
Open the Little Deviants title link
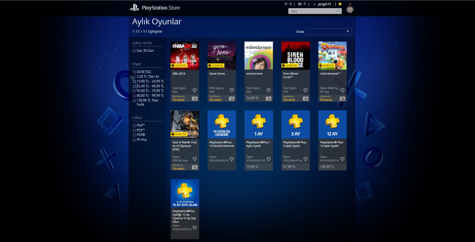[x=330, y=74]
